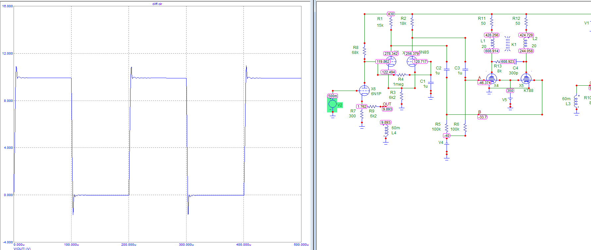Click the triode under the 256.379 tag
The width and height of the screenshot is (591, 250).
click(x=412, y=62)
